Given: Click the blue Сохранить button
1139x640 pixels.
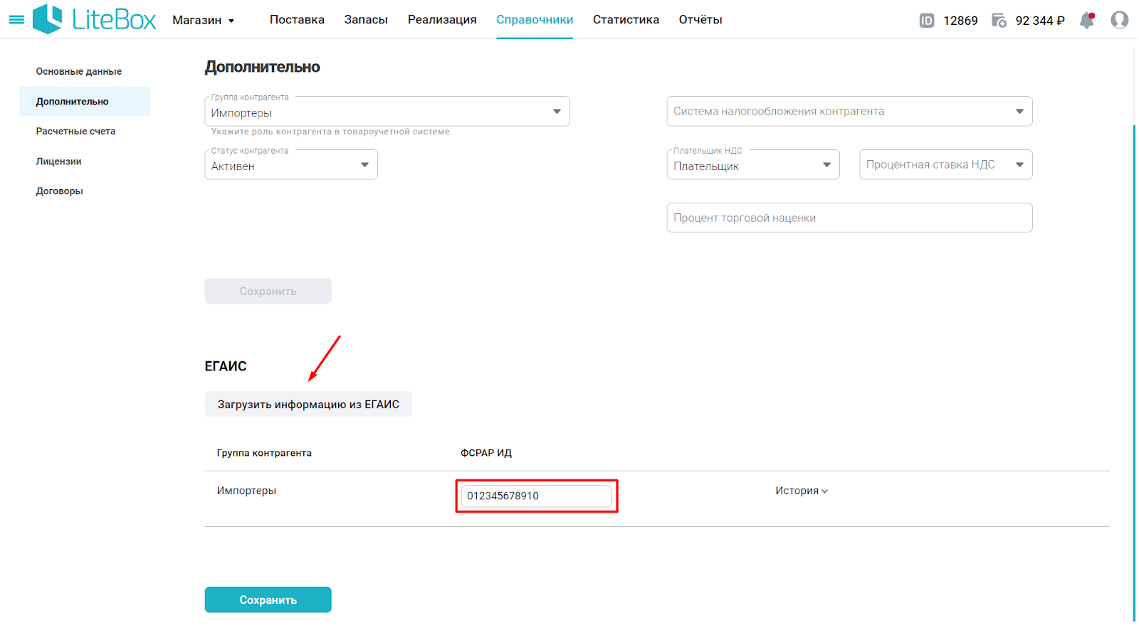Looking at the screenshot, I should 268,599.
